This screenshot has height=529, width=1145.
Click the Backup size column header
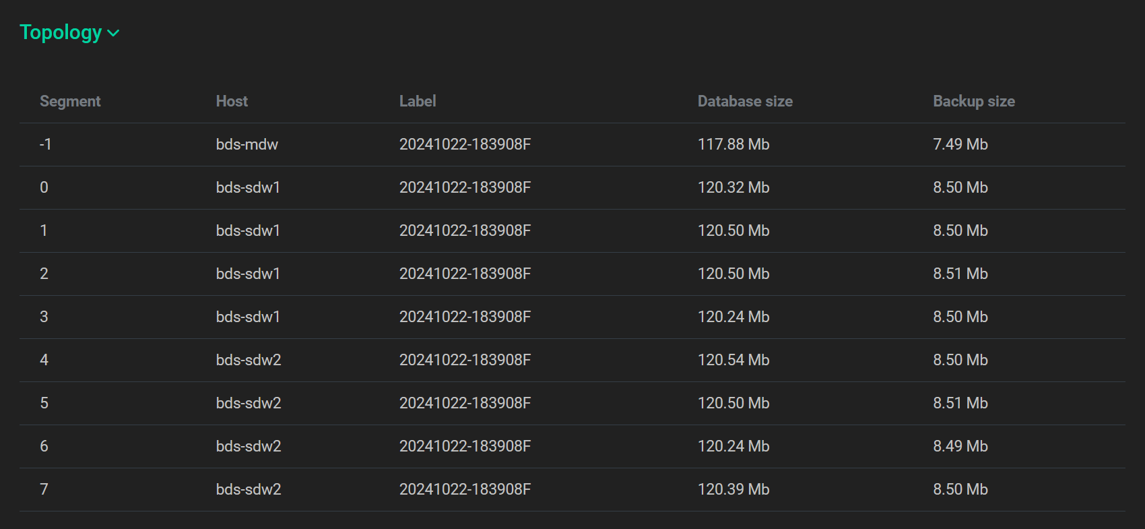click(x=974, y=101)
